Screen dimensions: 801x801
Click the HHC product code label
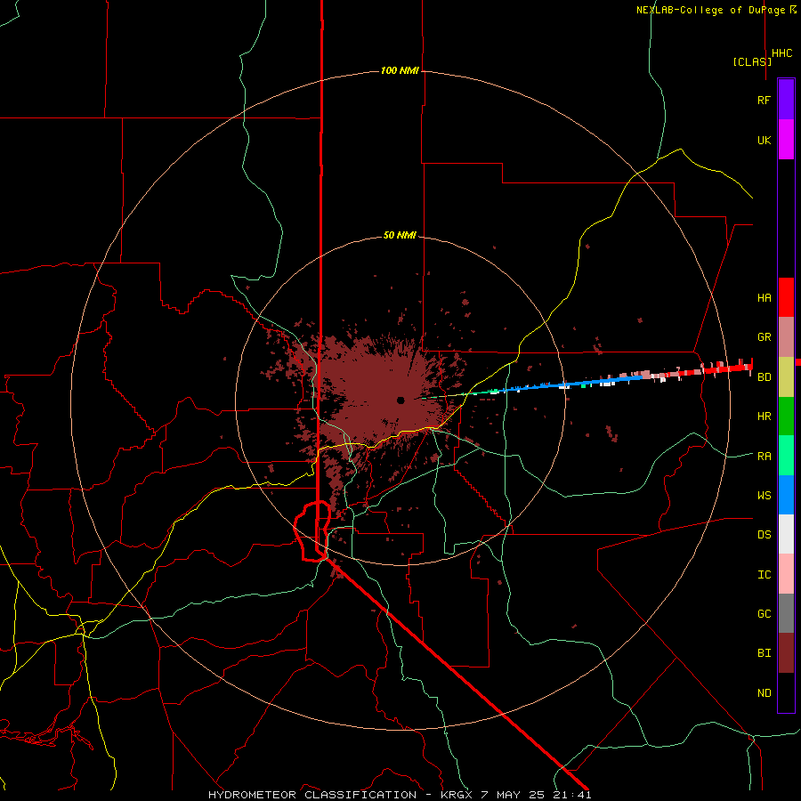click(782, 53)
